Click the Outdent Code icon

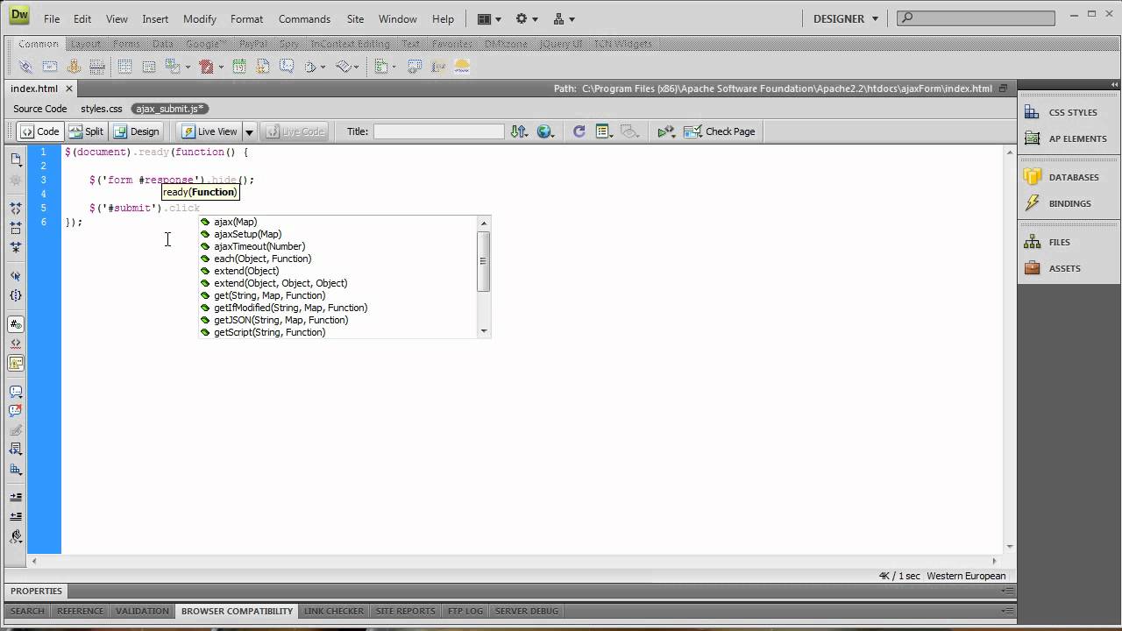[x=16, y=516]
